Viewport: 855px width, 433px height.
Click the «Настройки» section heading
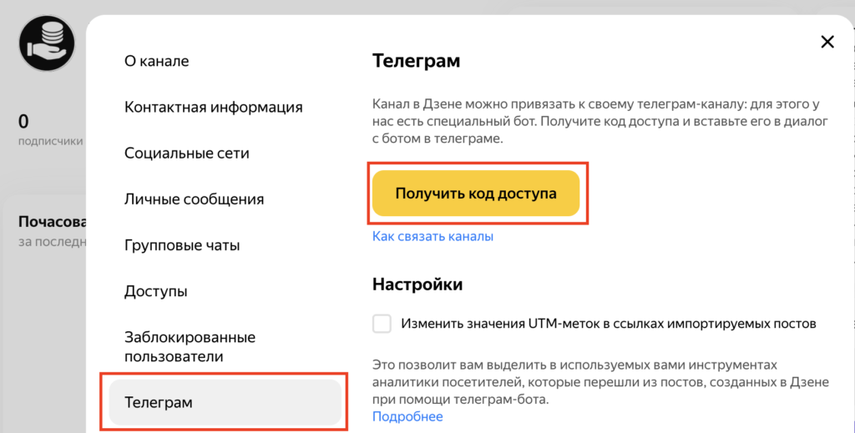coord(417,284)
